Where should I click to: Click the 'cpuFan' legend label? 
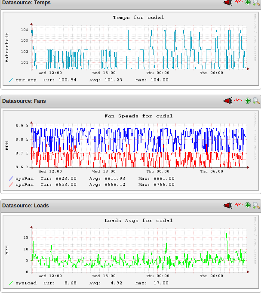coord(25,185)
